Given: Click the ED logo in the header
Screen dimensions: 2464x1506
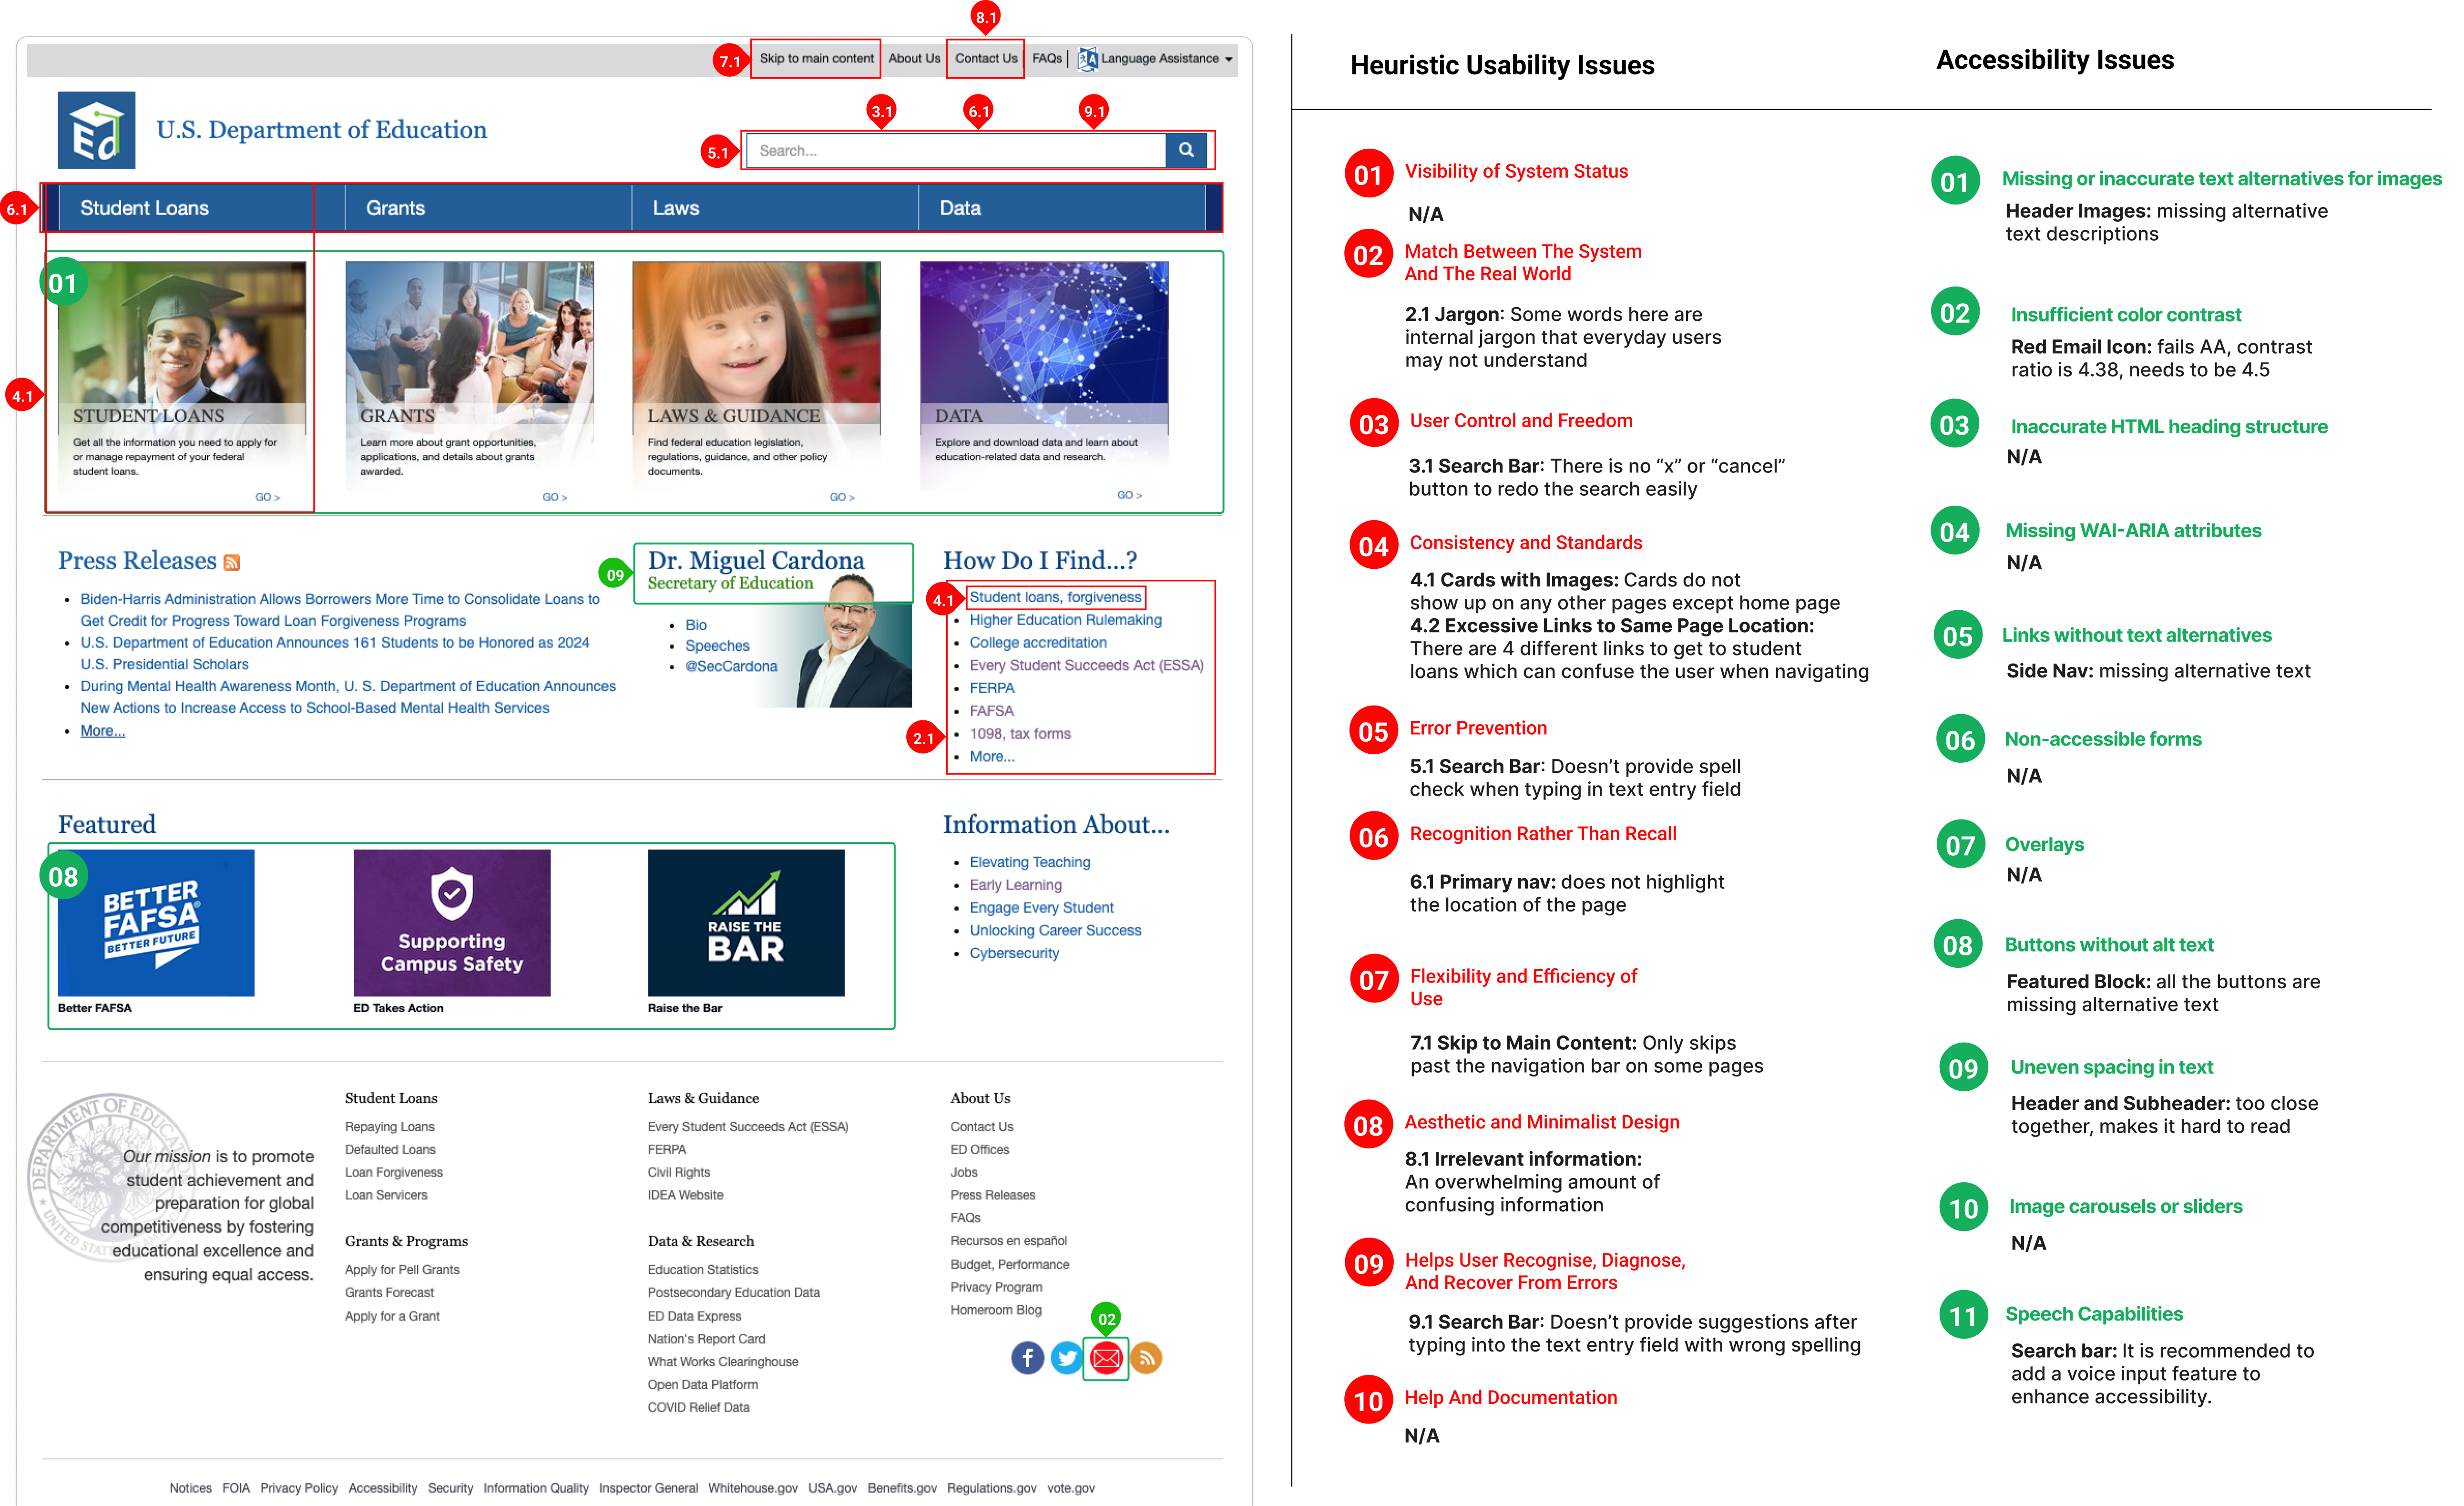Looking at the screenshot, I should (x=96, y=130).
